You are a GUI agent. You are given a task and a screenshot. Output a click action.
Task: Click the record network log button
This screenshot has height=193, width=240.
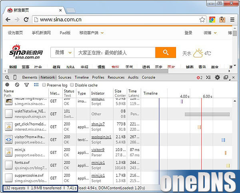[x=7, y=85]
